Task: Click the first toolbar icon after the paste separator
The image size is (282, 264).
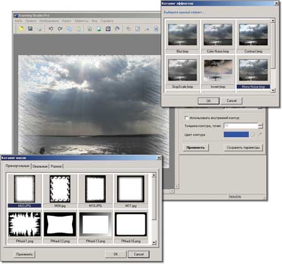Action: click(90, 29)
